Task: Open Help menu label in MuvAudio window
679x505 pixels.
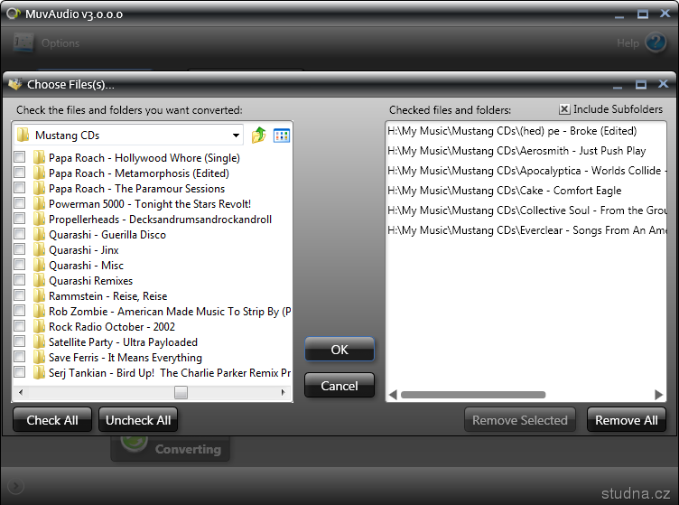Action: click(628, 43)
